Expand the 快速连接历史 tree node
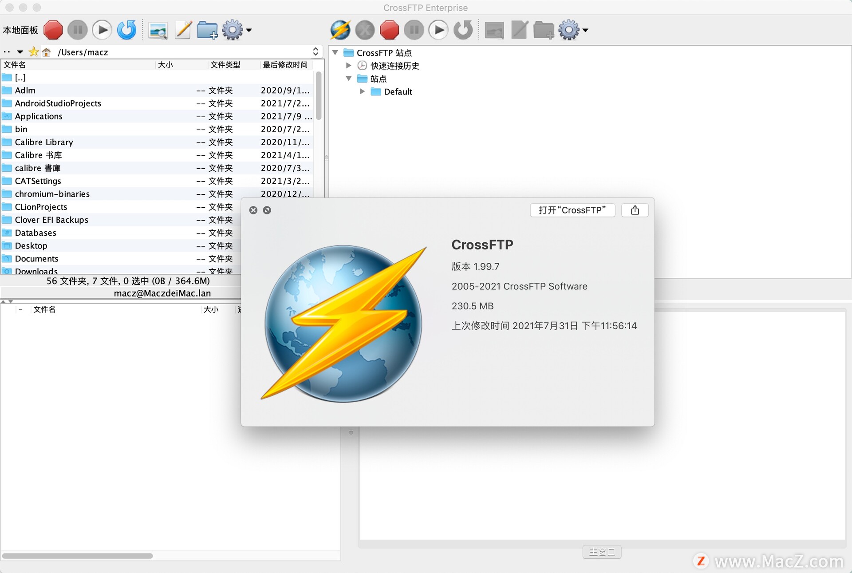The height and width of the screenshot is (573, 852). pos(349,66)
